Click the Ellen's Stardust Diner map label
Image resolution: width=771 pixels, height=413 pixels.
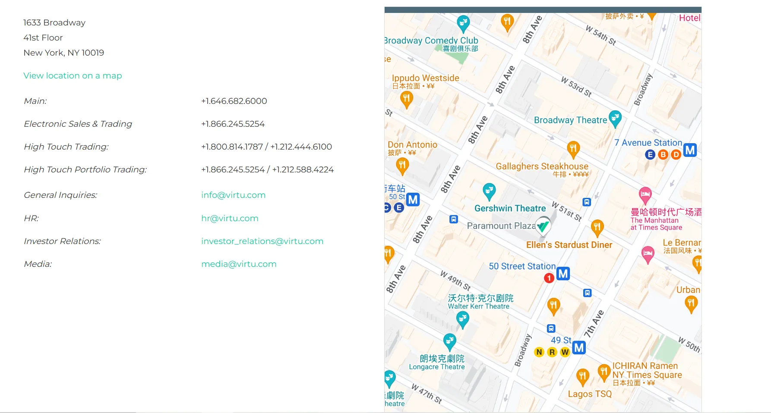tap(569, 245)
